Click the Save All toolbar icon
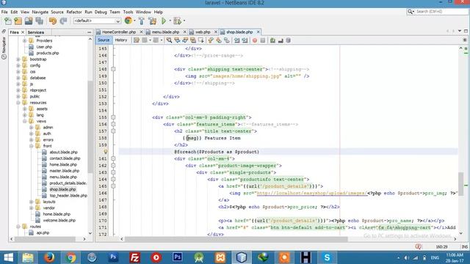470x264 pixels. [x=40, y=21]
